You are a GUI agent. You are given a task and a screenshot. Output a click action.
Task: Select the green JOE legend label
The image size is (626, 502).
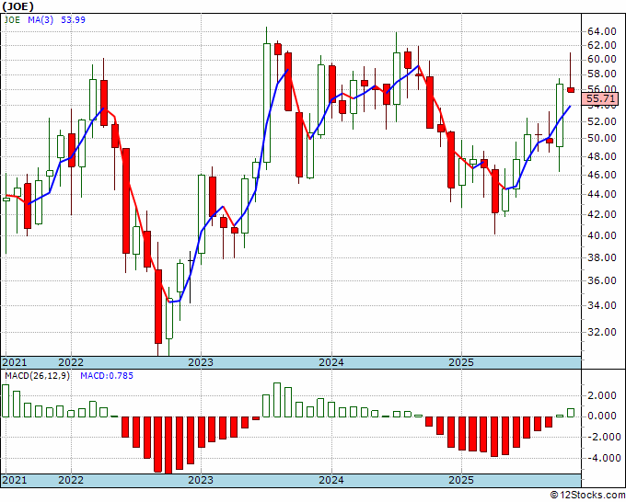(x=12, y=19)
